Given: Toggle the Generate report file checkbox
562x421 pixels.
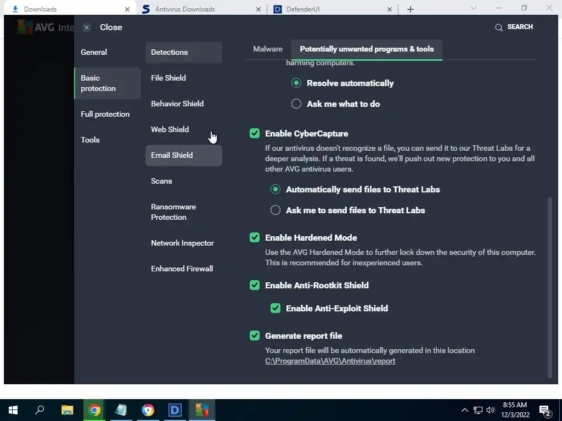Looking at the screenshot, I should 255,336.
